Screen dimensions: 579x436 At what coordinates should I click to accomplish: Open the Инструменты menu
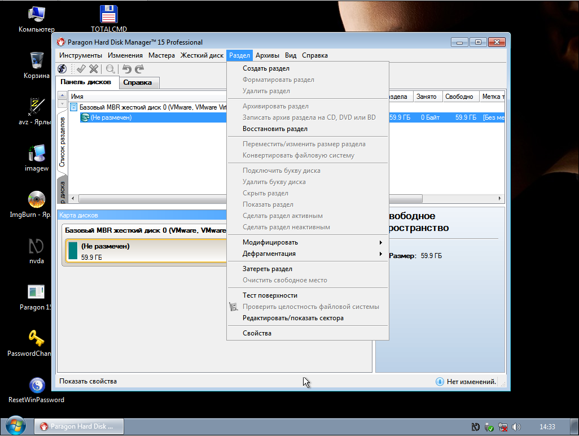(81, 55)
